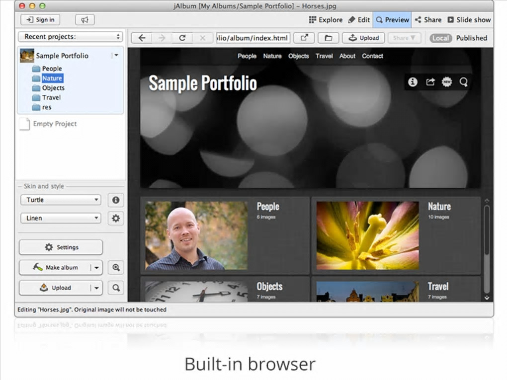Viewport: 507px width, 380px height.
Task: Go forward in built-in browser
Action: point(162,38)
